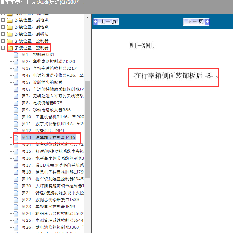This screenshot has height=233, width=233.
Task: Click the text 在行李箱侧面装饰板后 -3-
Action: pyautogui.click(x=174, y=76)
